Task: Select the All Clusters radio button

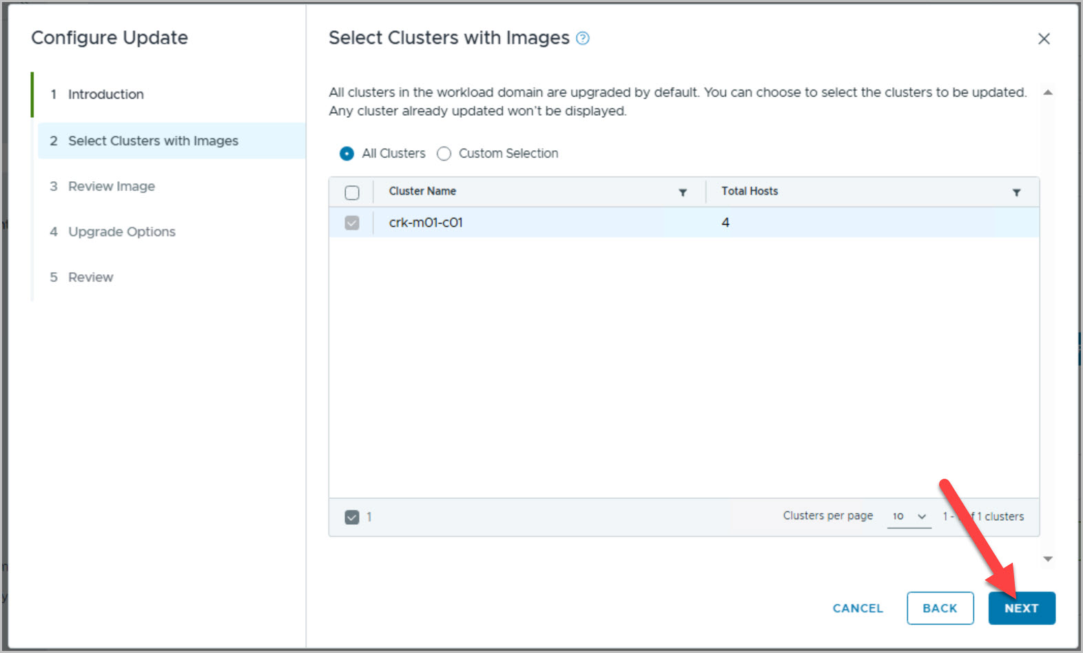Action: [347, 154]
